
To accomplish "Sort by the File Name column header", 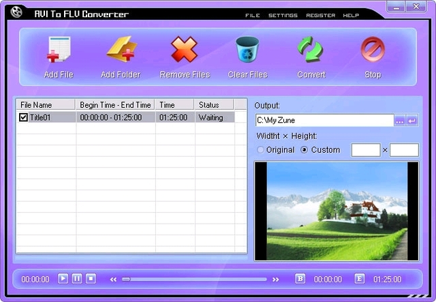I will click(46, 105).
